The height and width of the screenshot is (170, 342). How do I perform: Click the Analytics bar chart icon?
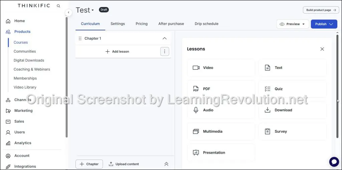click(8, 143)
